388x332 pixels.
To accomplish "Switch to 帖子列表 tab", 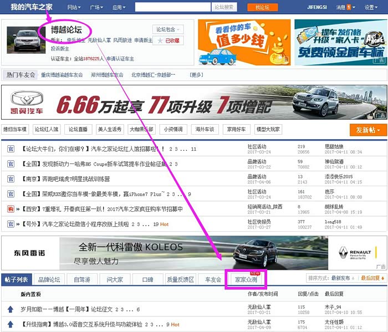I will tap(16, 279).
